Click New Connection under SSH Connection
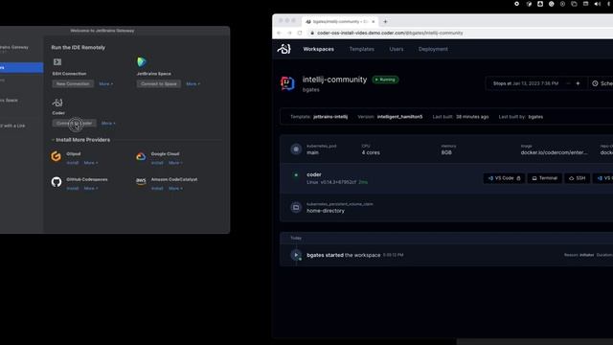 tap(73, 83)
